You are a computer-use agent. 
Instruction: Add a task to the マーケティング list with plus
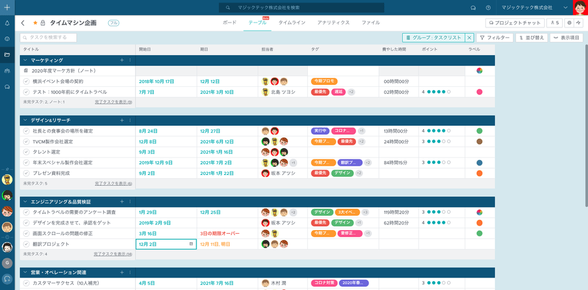122,60
